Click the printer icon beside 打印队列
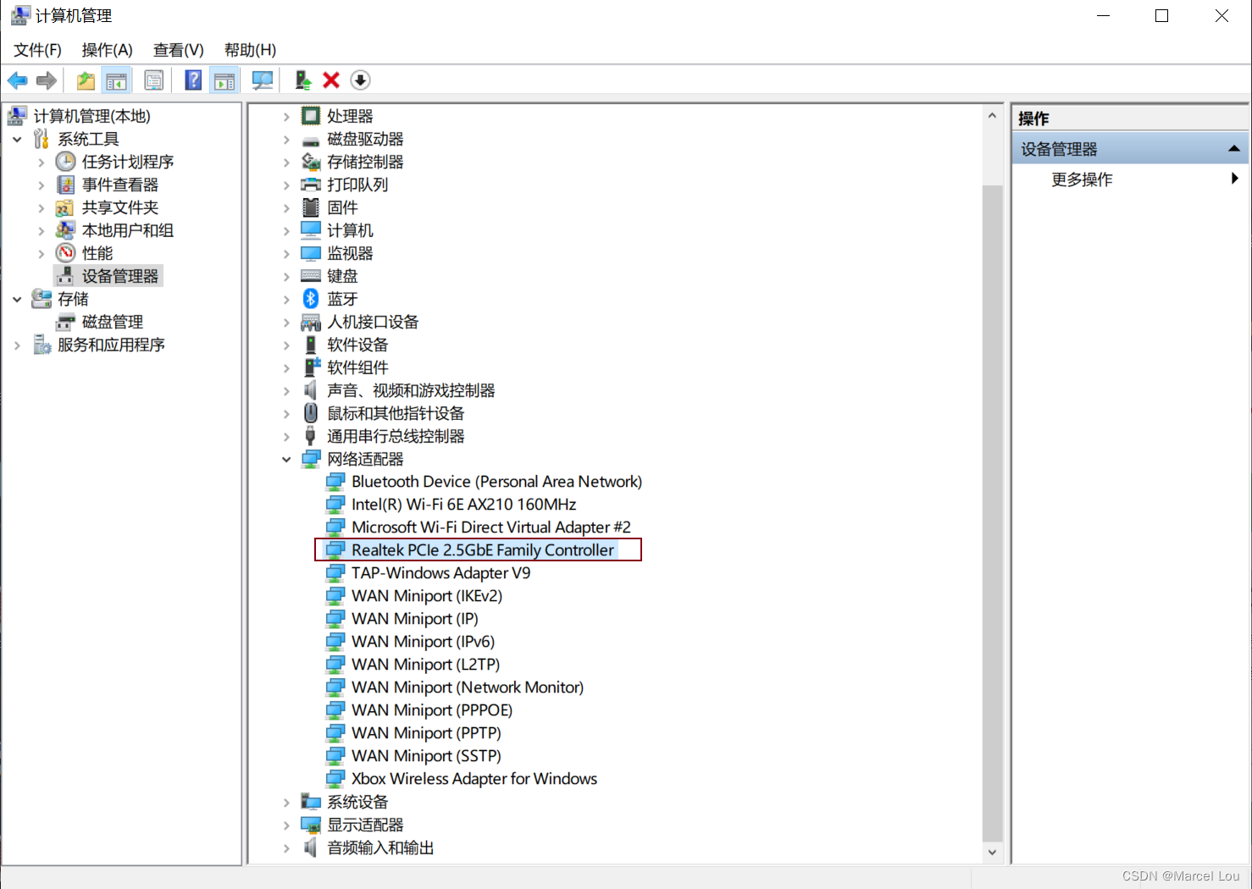1252x889 pixels. point(311,185)
